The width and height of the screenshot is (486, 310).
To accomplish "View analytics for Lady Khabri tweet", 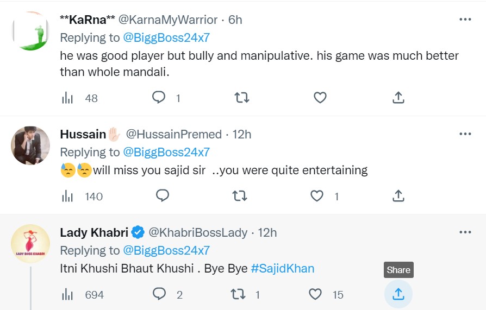I will coord(68,295).
